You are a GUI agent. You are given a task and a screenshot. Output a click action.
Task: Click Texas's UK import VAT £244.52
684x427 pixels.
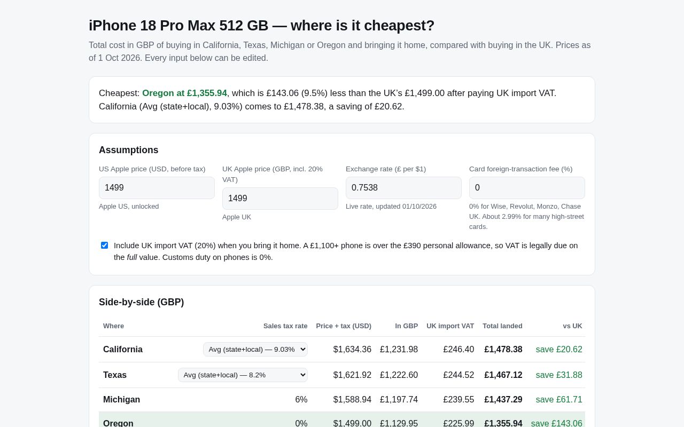pyautogui.click(x=458, y=375)
